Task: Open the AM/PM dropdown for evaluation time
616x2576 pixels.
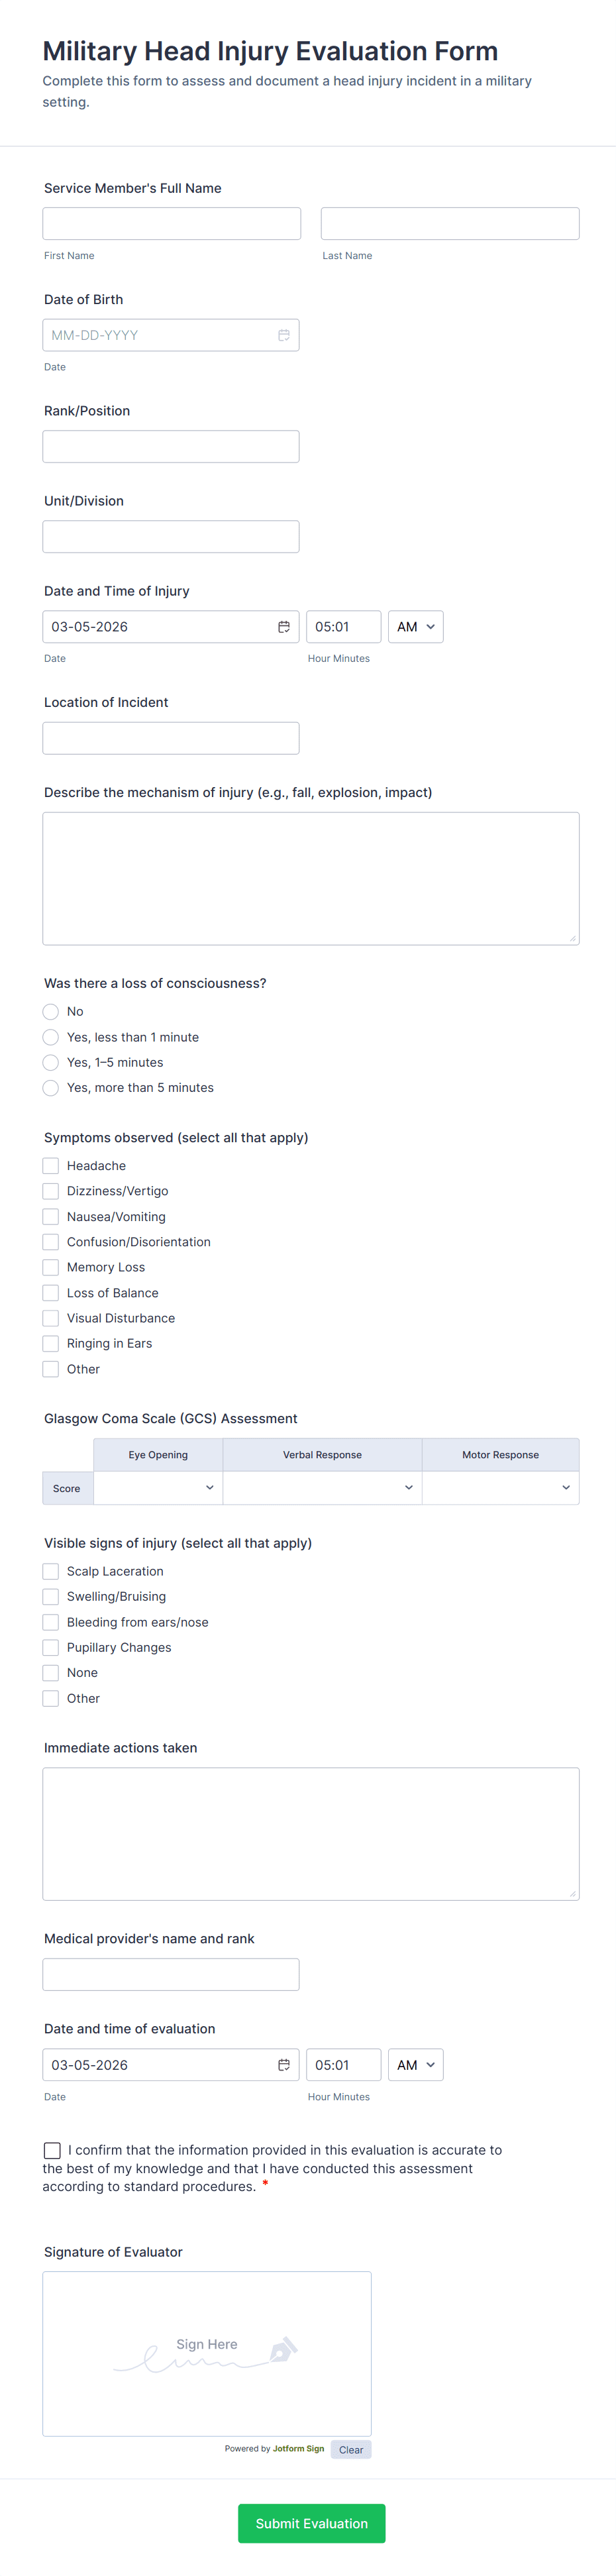Action: [415, 2064]
